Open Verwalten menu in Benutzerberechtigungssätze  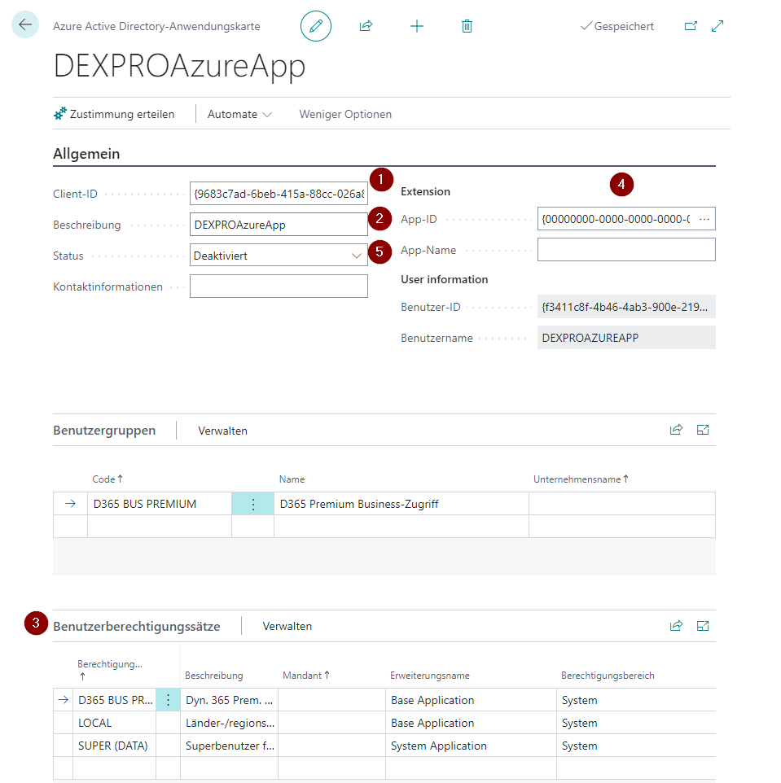pyautogui.click(x=287, y=626)
